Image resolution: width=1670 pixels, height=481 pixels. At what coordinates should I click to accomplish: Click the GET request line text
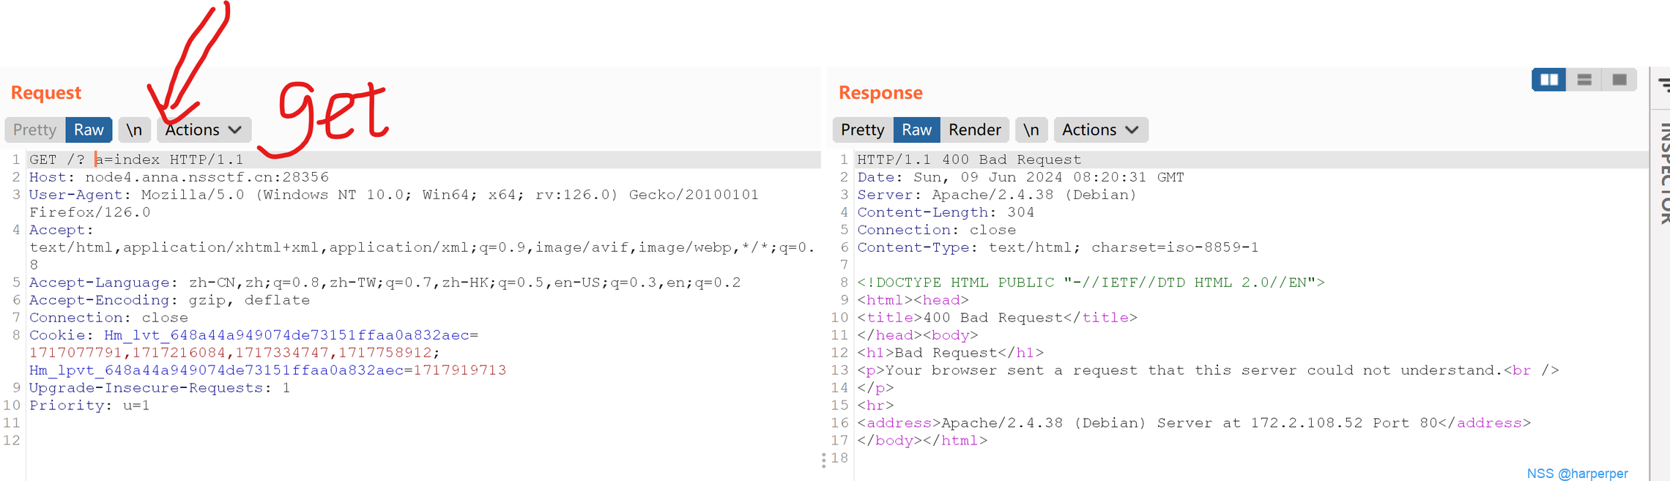136,160
